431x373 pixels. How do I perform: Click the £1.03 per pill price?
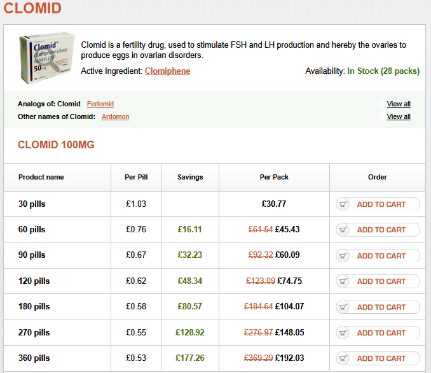pos(136,204)
